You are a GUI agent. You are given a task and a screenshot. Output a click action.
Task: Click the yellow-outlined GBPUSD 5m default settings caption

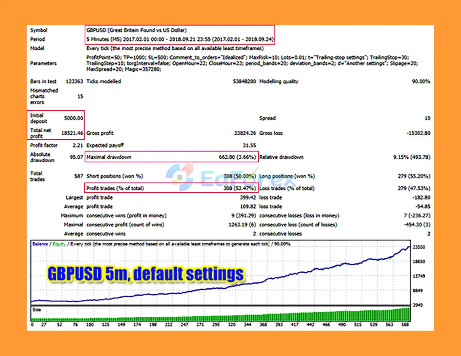[x=146, y=274]
